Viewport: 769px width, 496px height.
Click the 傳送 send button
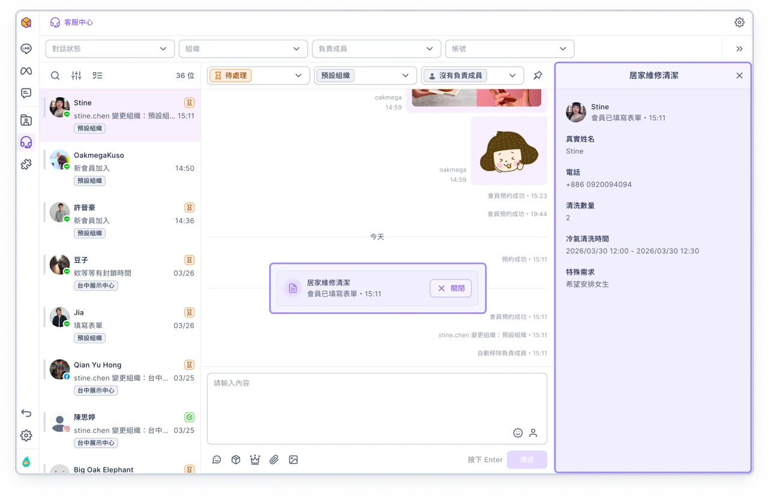click(x=527, y=459)
